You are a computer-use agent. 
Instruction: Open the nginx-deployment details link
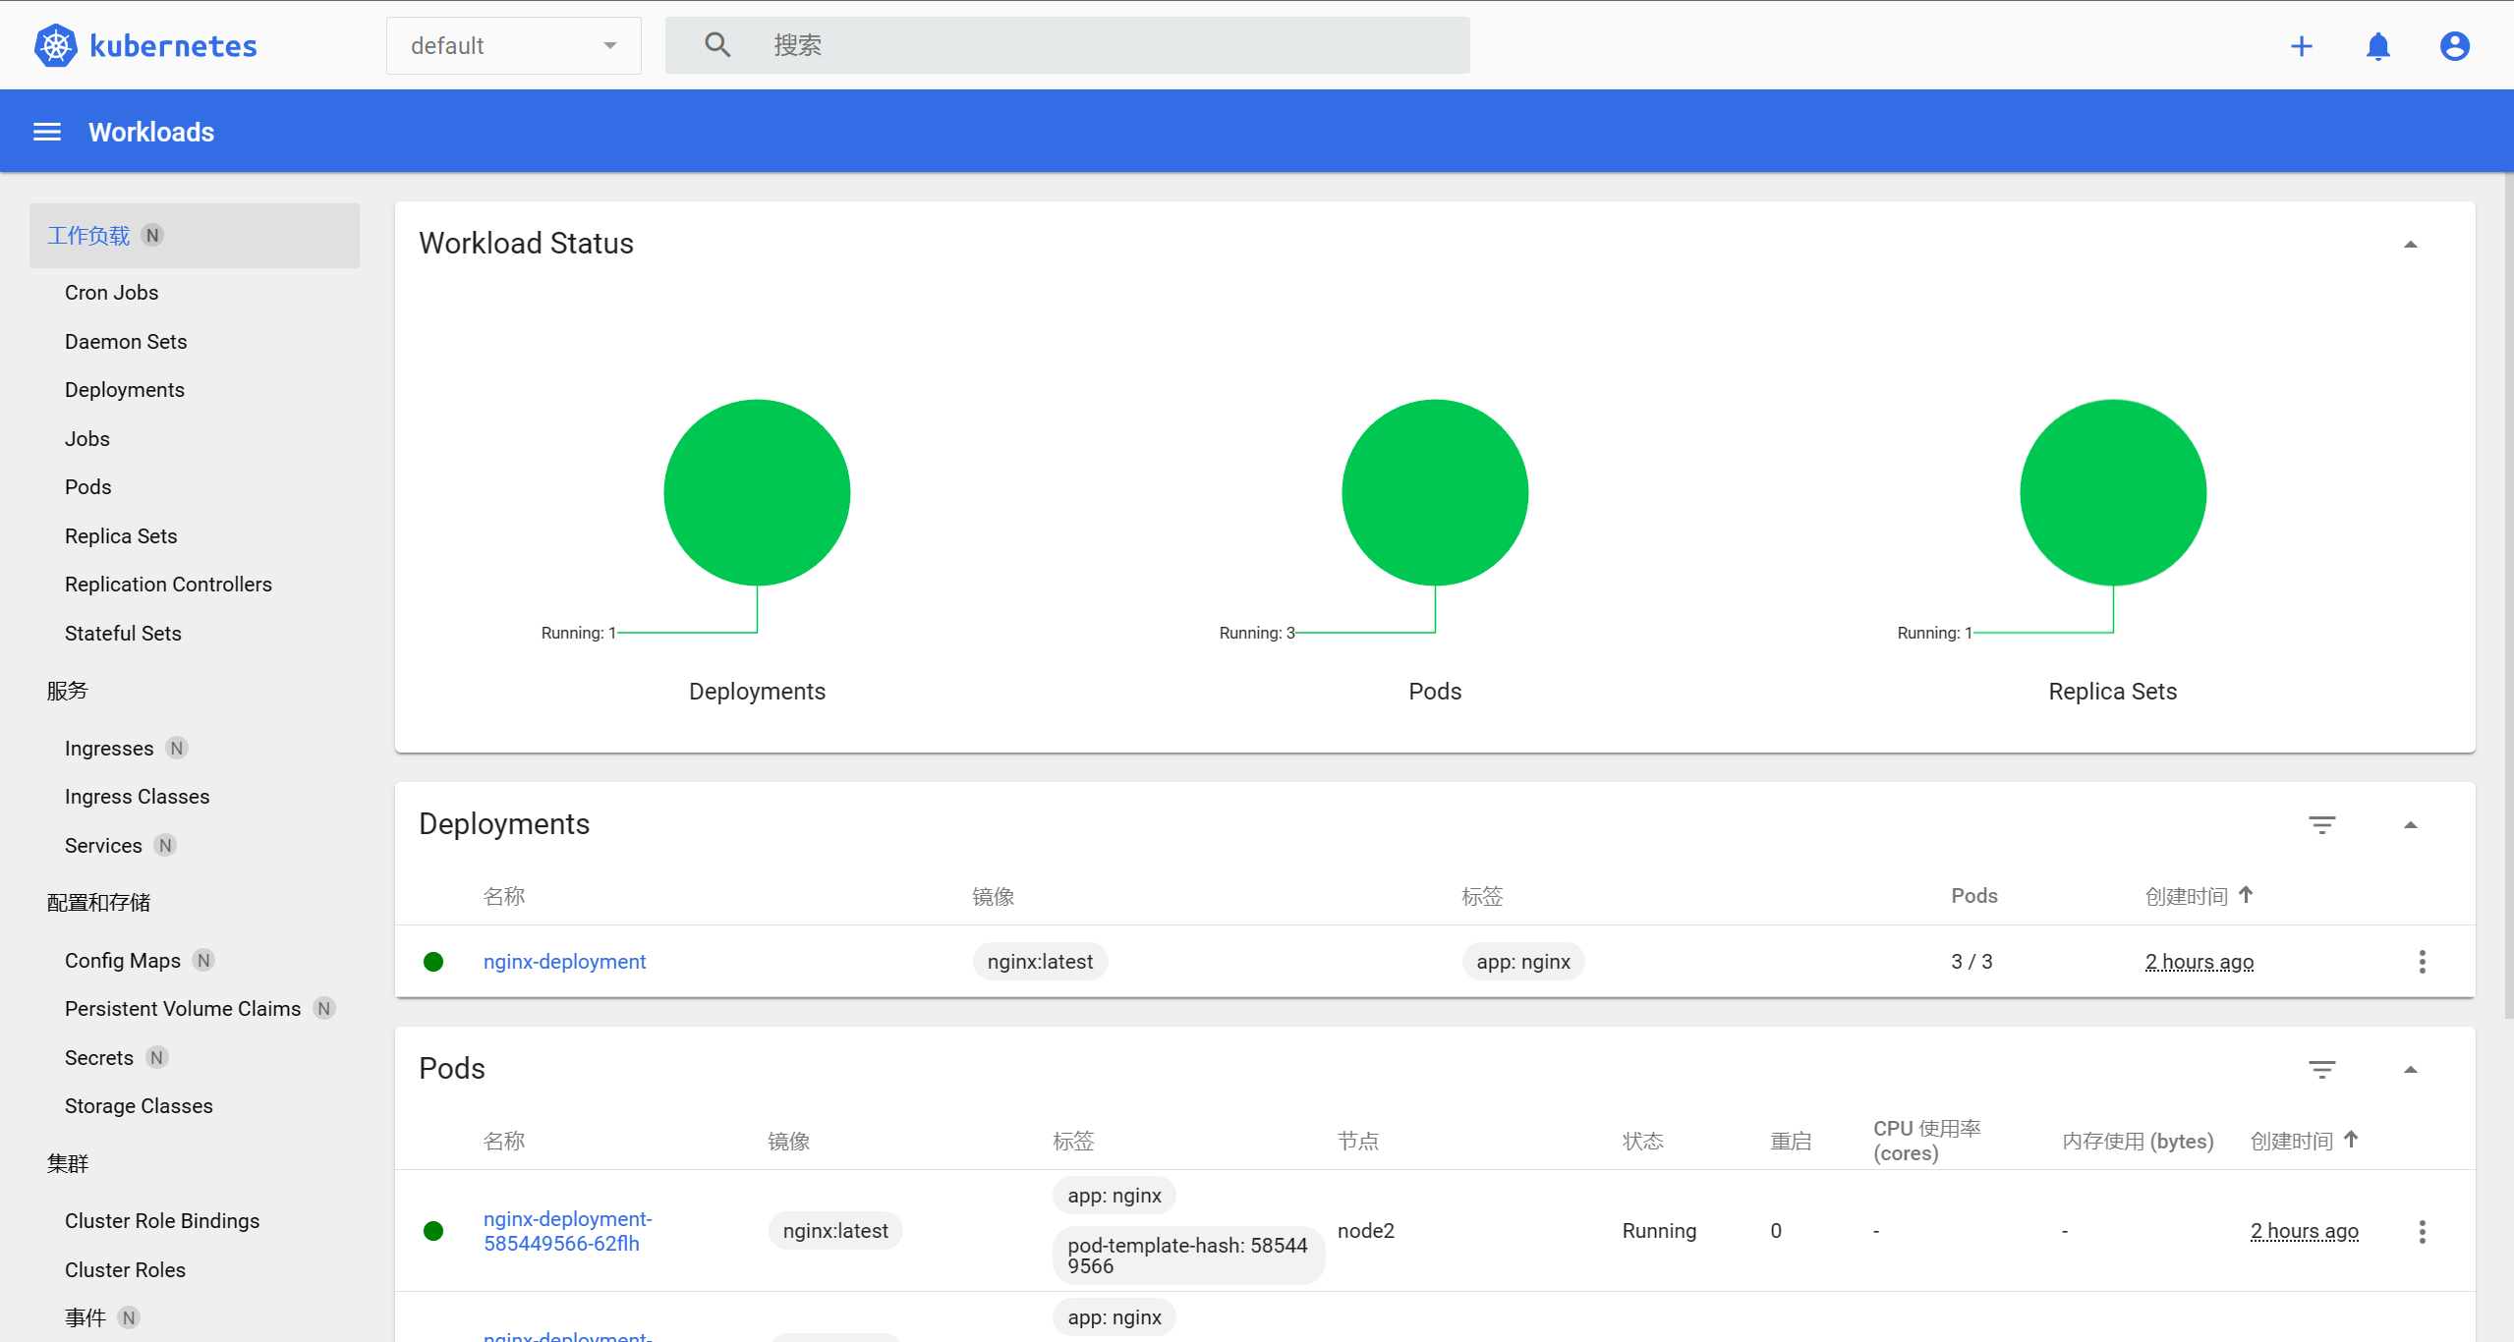click(564, 961)
